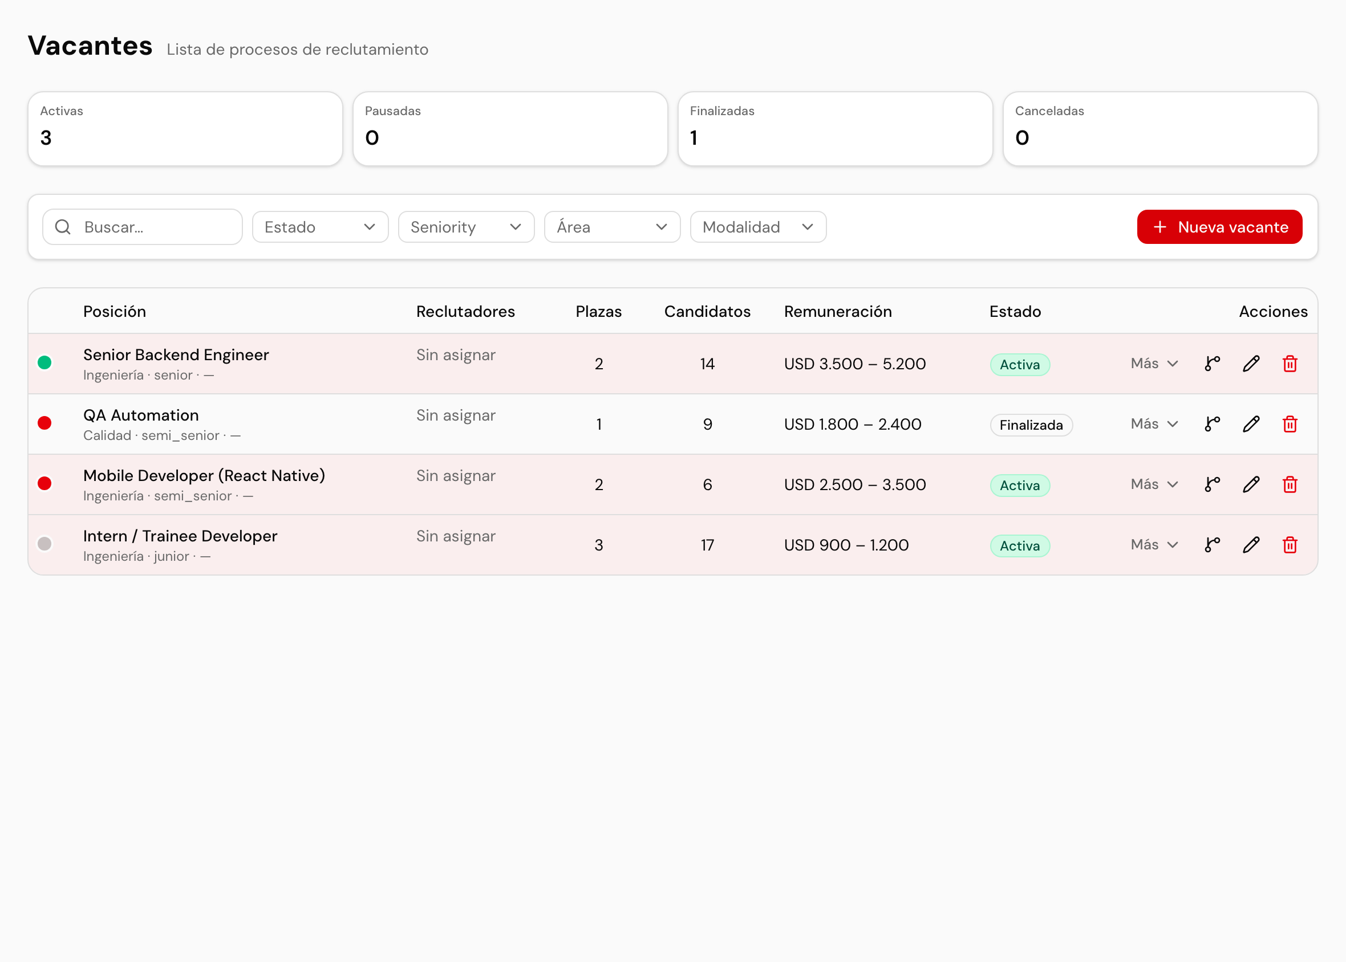Screen dimensions: 1346x962
Task: Click green status dot of Senior Backend Engineer
Action: [x=44, y=362]
